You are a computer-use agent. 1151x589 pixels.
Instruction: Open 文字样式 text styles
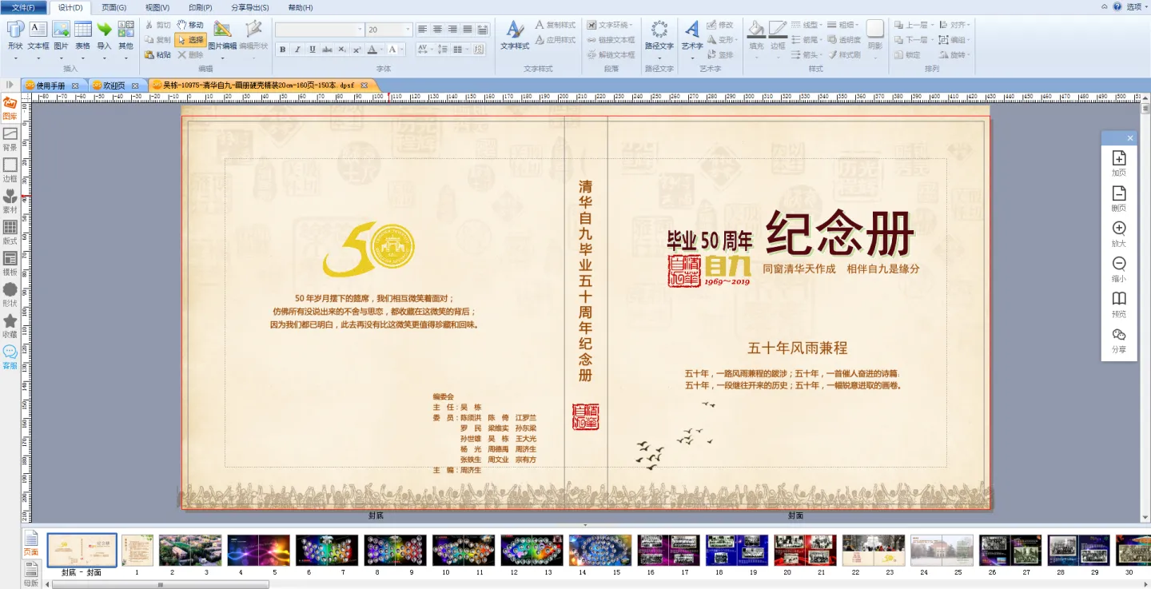pyautogui.click(x=515, y=36)
